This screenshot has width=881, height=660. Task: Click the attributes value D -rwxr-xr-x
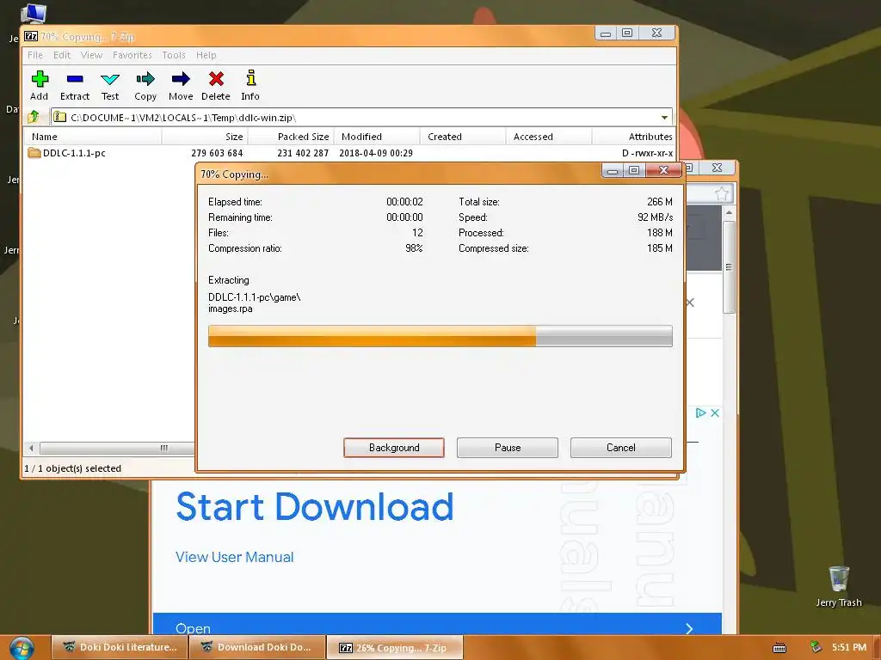pyautogui.click(x=647, y=153)
